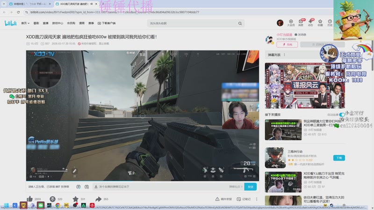Image resolution: width=374 pixels, height=210 pixels.
Task: Click the 充电 button
Action: (287, 44)
